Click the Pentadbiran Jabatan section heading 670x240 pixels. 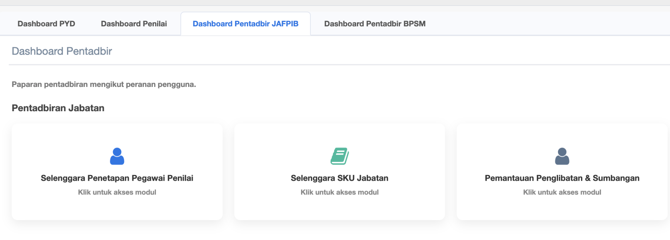pos(58,108)
